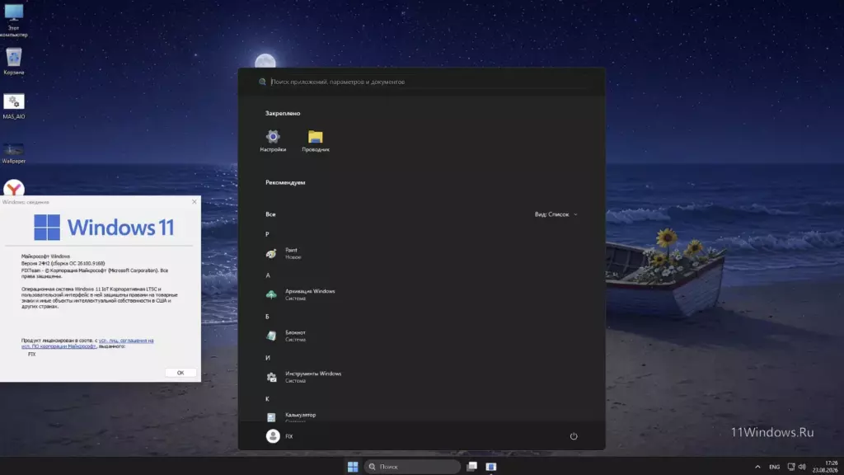Open the MAS_AIO desktop icon

[13, 106]
